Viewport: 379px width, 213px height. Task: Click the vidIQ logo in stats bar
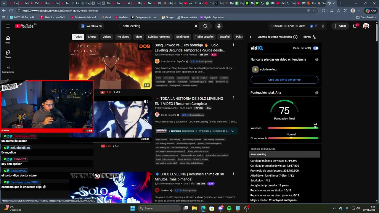[311, 26]
